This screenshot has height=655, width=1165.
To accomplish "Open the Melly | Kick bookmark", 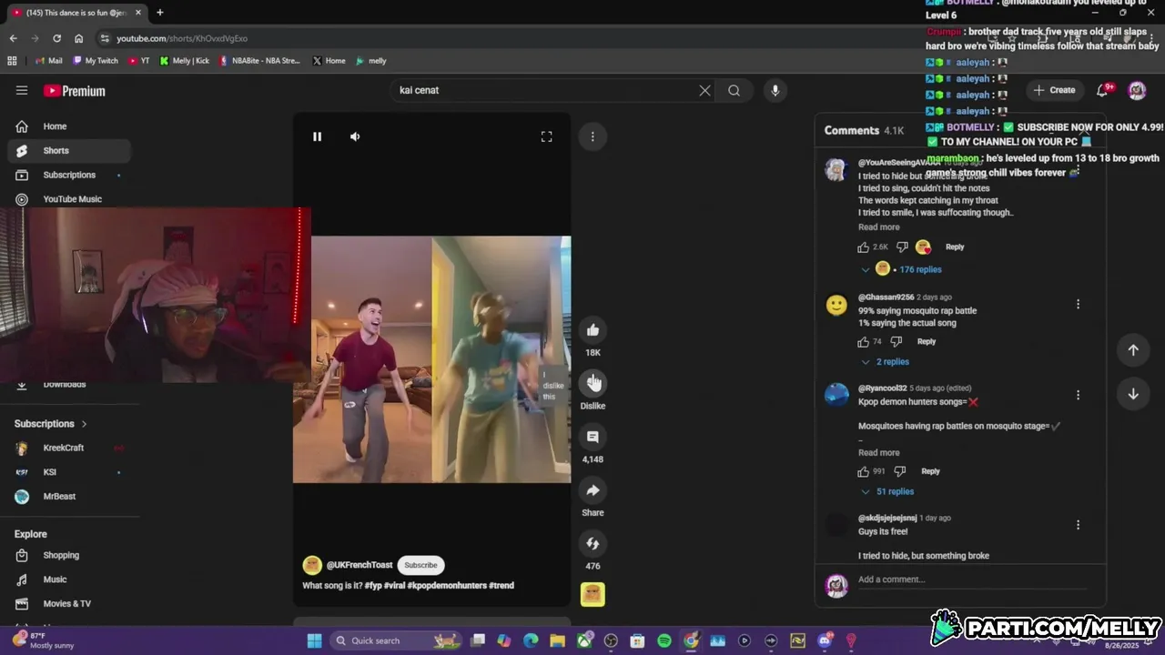I will [x=184, y=61].
